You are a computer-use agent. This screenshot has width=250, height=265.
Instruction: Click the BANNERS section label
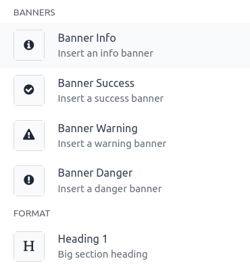point(34,13)
